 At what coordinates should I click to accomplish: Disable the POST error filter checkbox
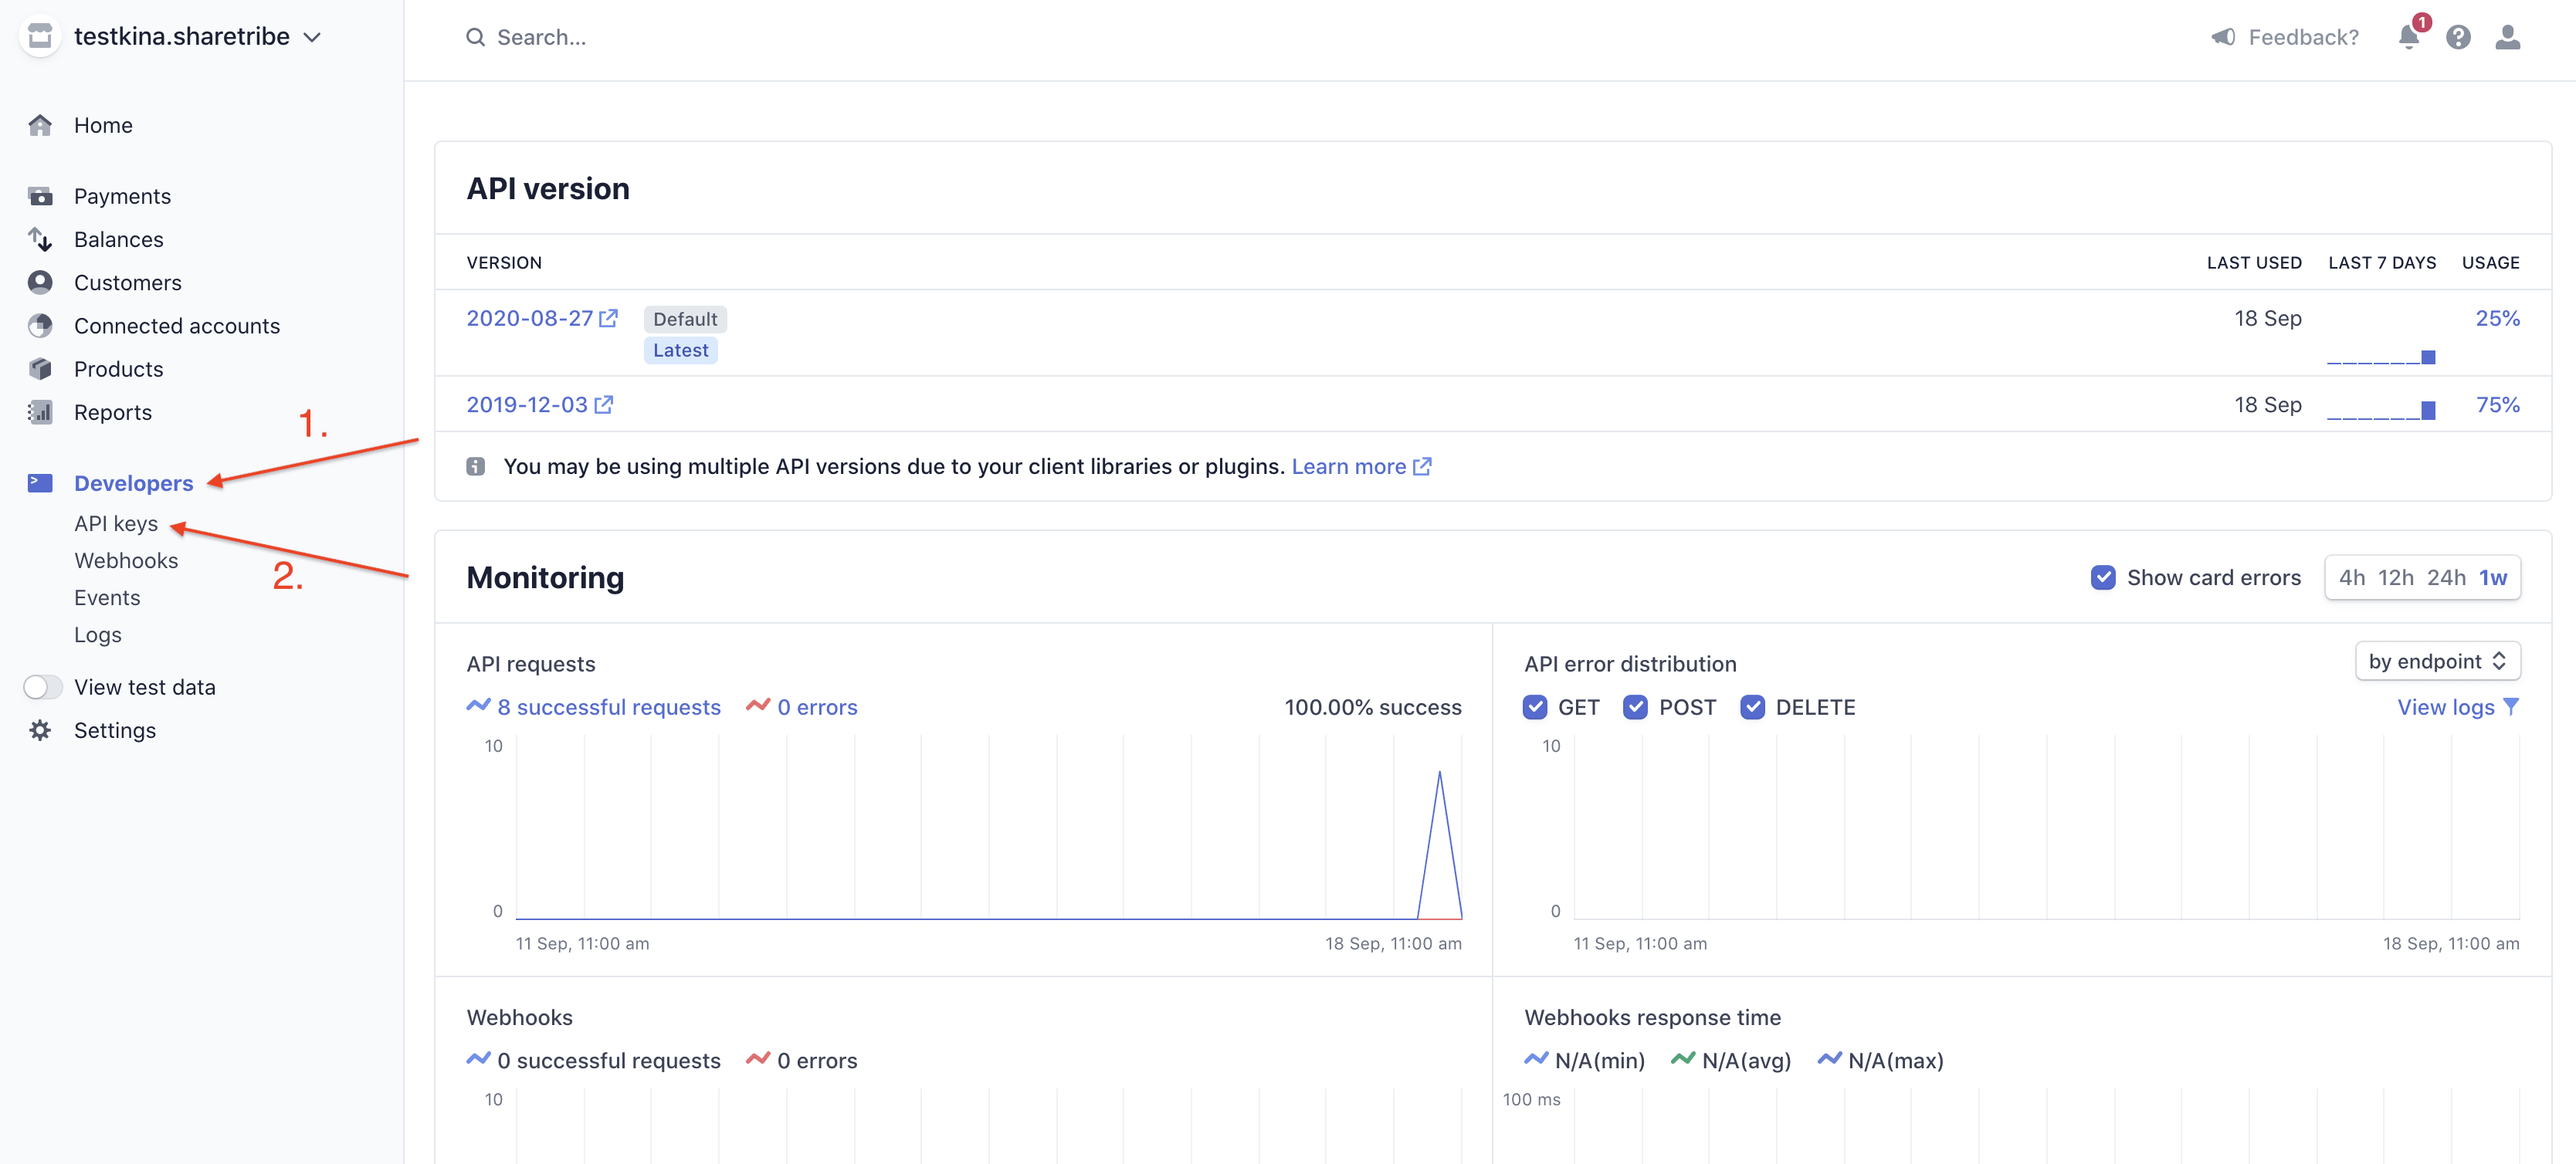(x=1636, y=707)
